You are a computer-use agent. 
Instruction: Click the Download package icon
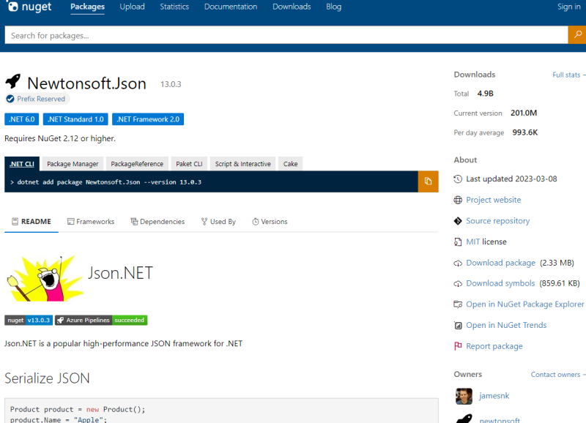tap(458, 263)
